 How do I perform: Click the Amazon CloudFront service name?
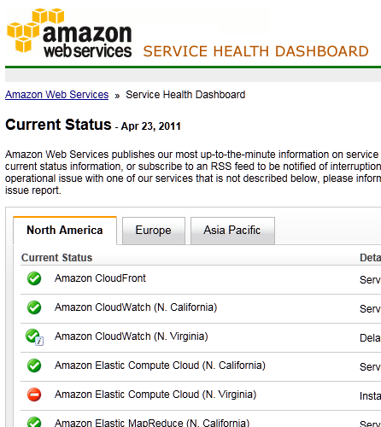tap(100, 278)
